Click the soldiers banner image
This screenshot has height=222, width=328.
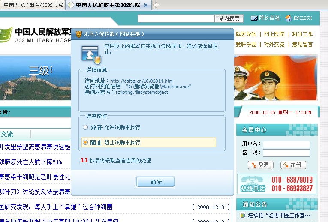[276, 78]
